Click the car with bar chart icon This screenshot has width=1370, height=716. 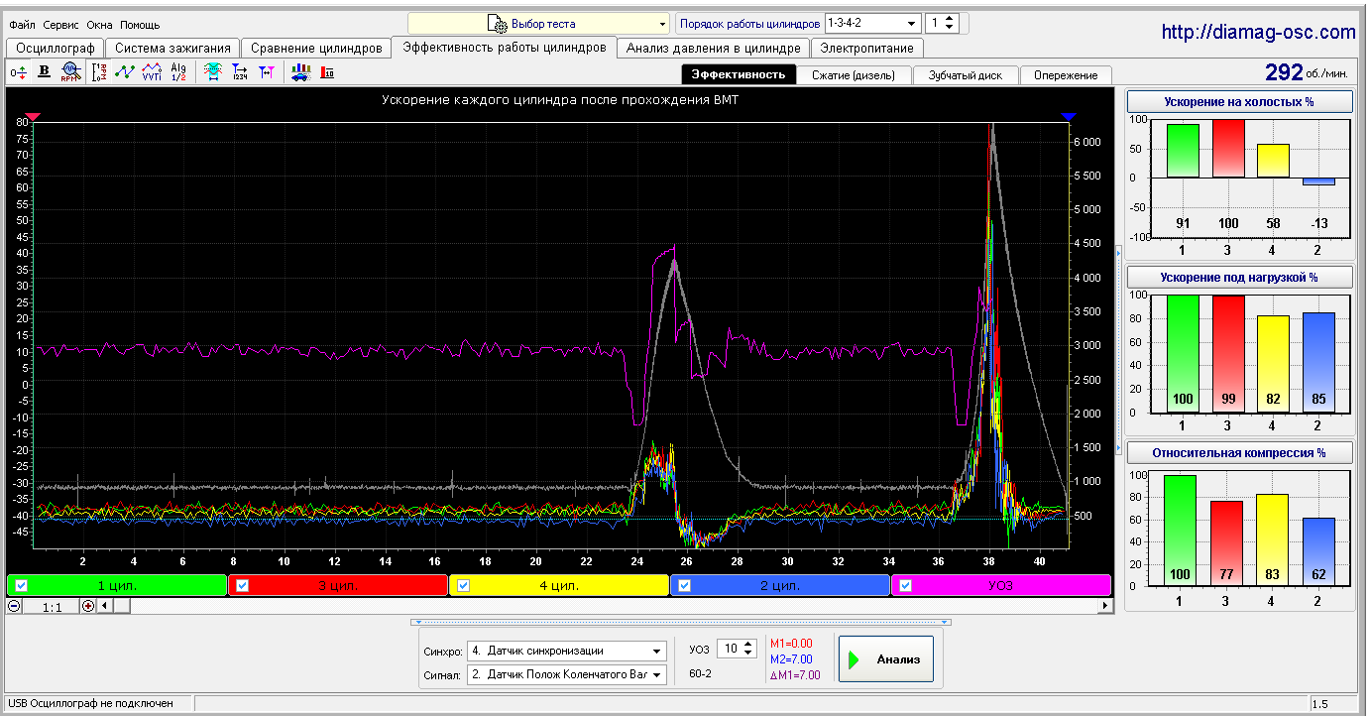tap(300, 71)
